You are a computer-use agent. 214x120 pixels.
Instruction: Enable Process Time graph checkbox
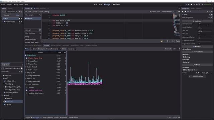click(x=27, y=61)
